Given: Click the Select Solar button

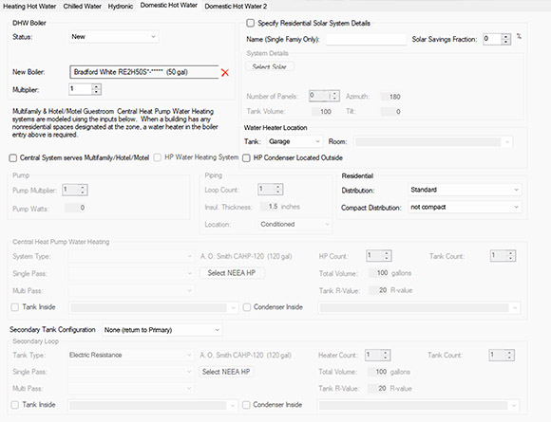Looking at the screenshot, I should click(270, 66).
